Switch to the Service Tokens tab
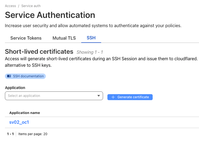The height and width of the screenshot is (143, 199). (x=26, y=38)
